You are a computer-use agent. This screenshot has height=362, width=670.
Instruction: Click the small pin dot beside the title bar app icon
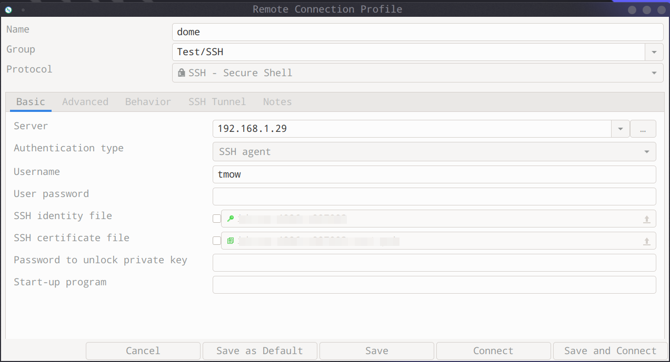(23, 10)
